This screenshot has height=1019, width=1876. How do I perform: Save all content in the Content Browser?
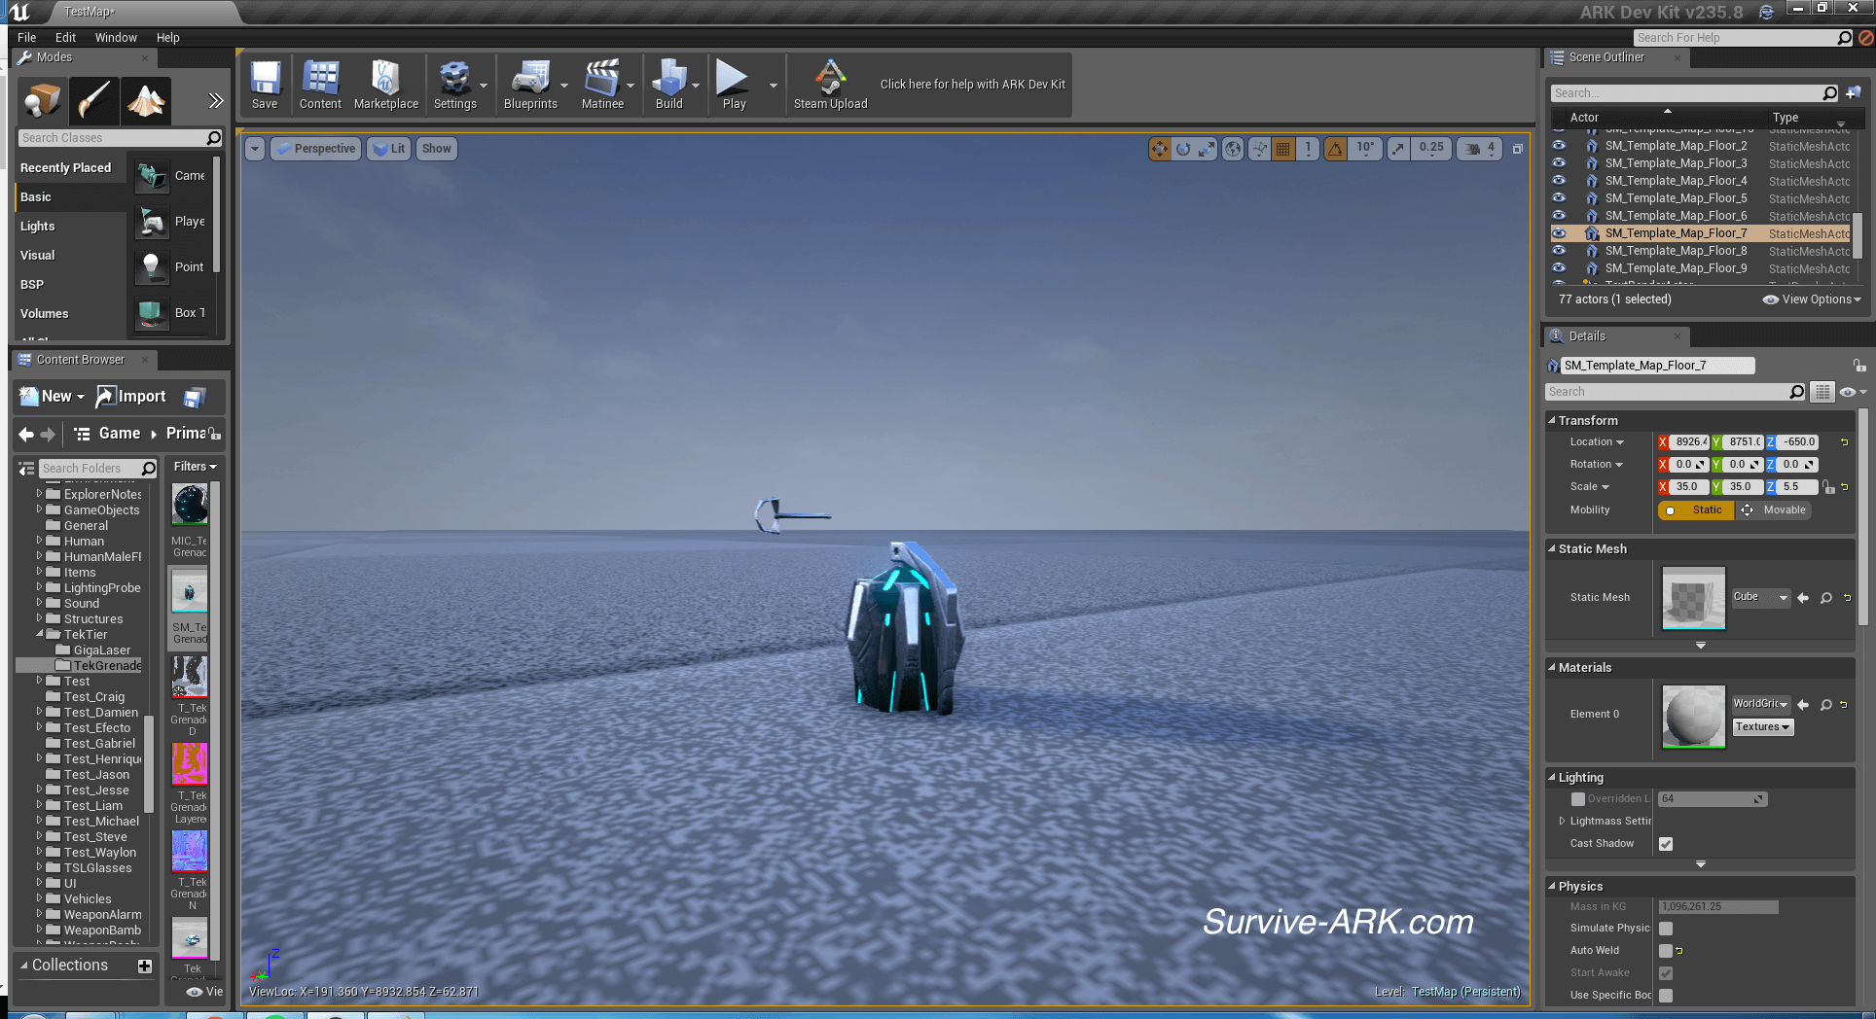pos(195,397)
